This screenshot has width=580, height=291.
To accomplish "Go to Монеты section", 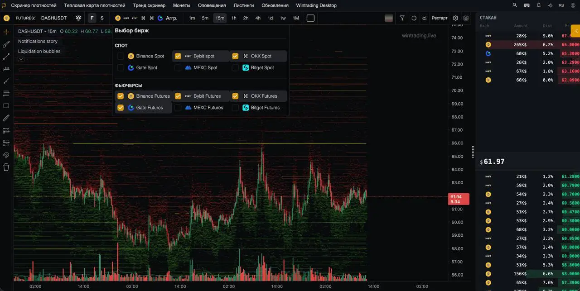I will click(182, 5).
